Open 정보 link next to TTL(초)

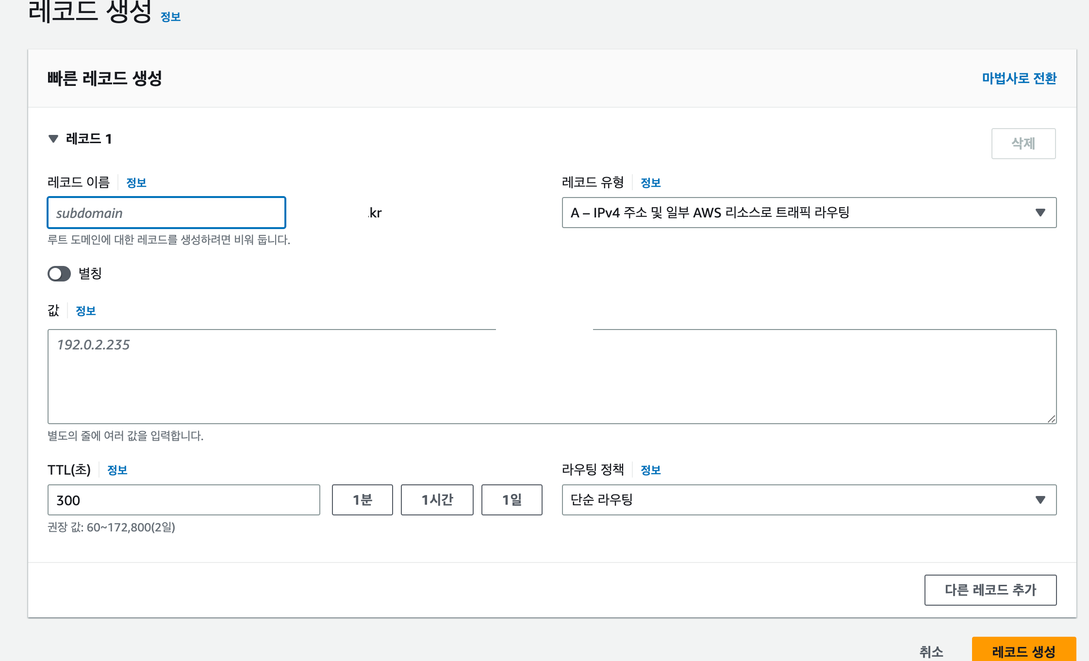point(117,470)
